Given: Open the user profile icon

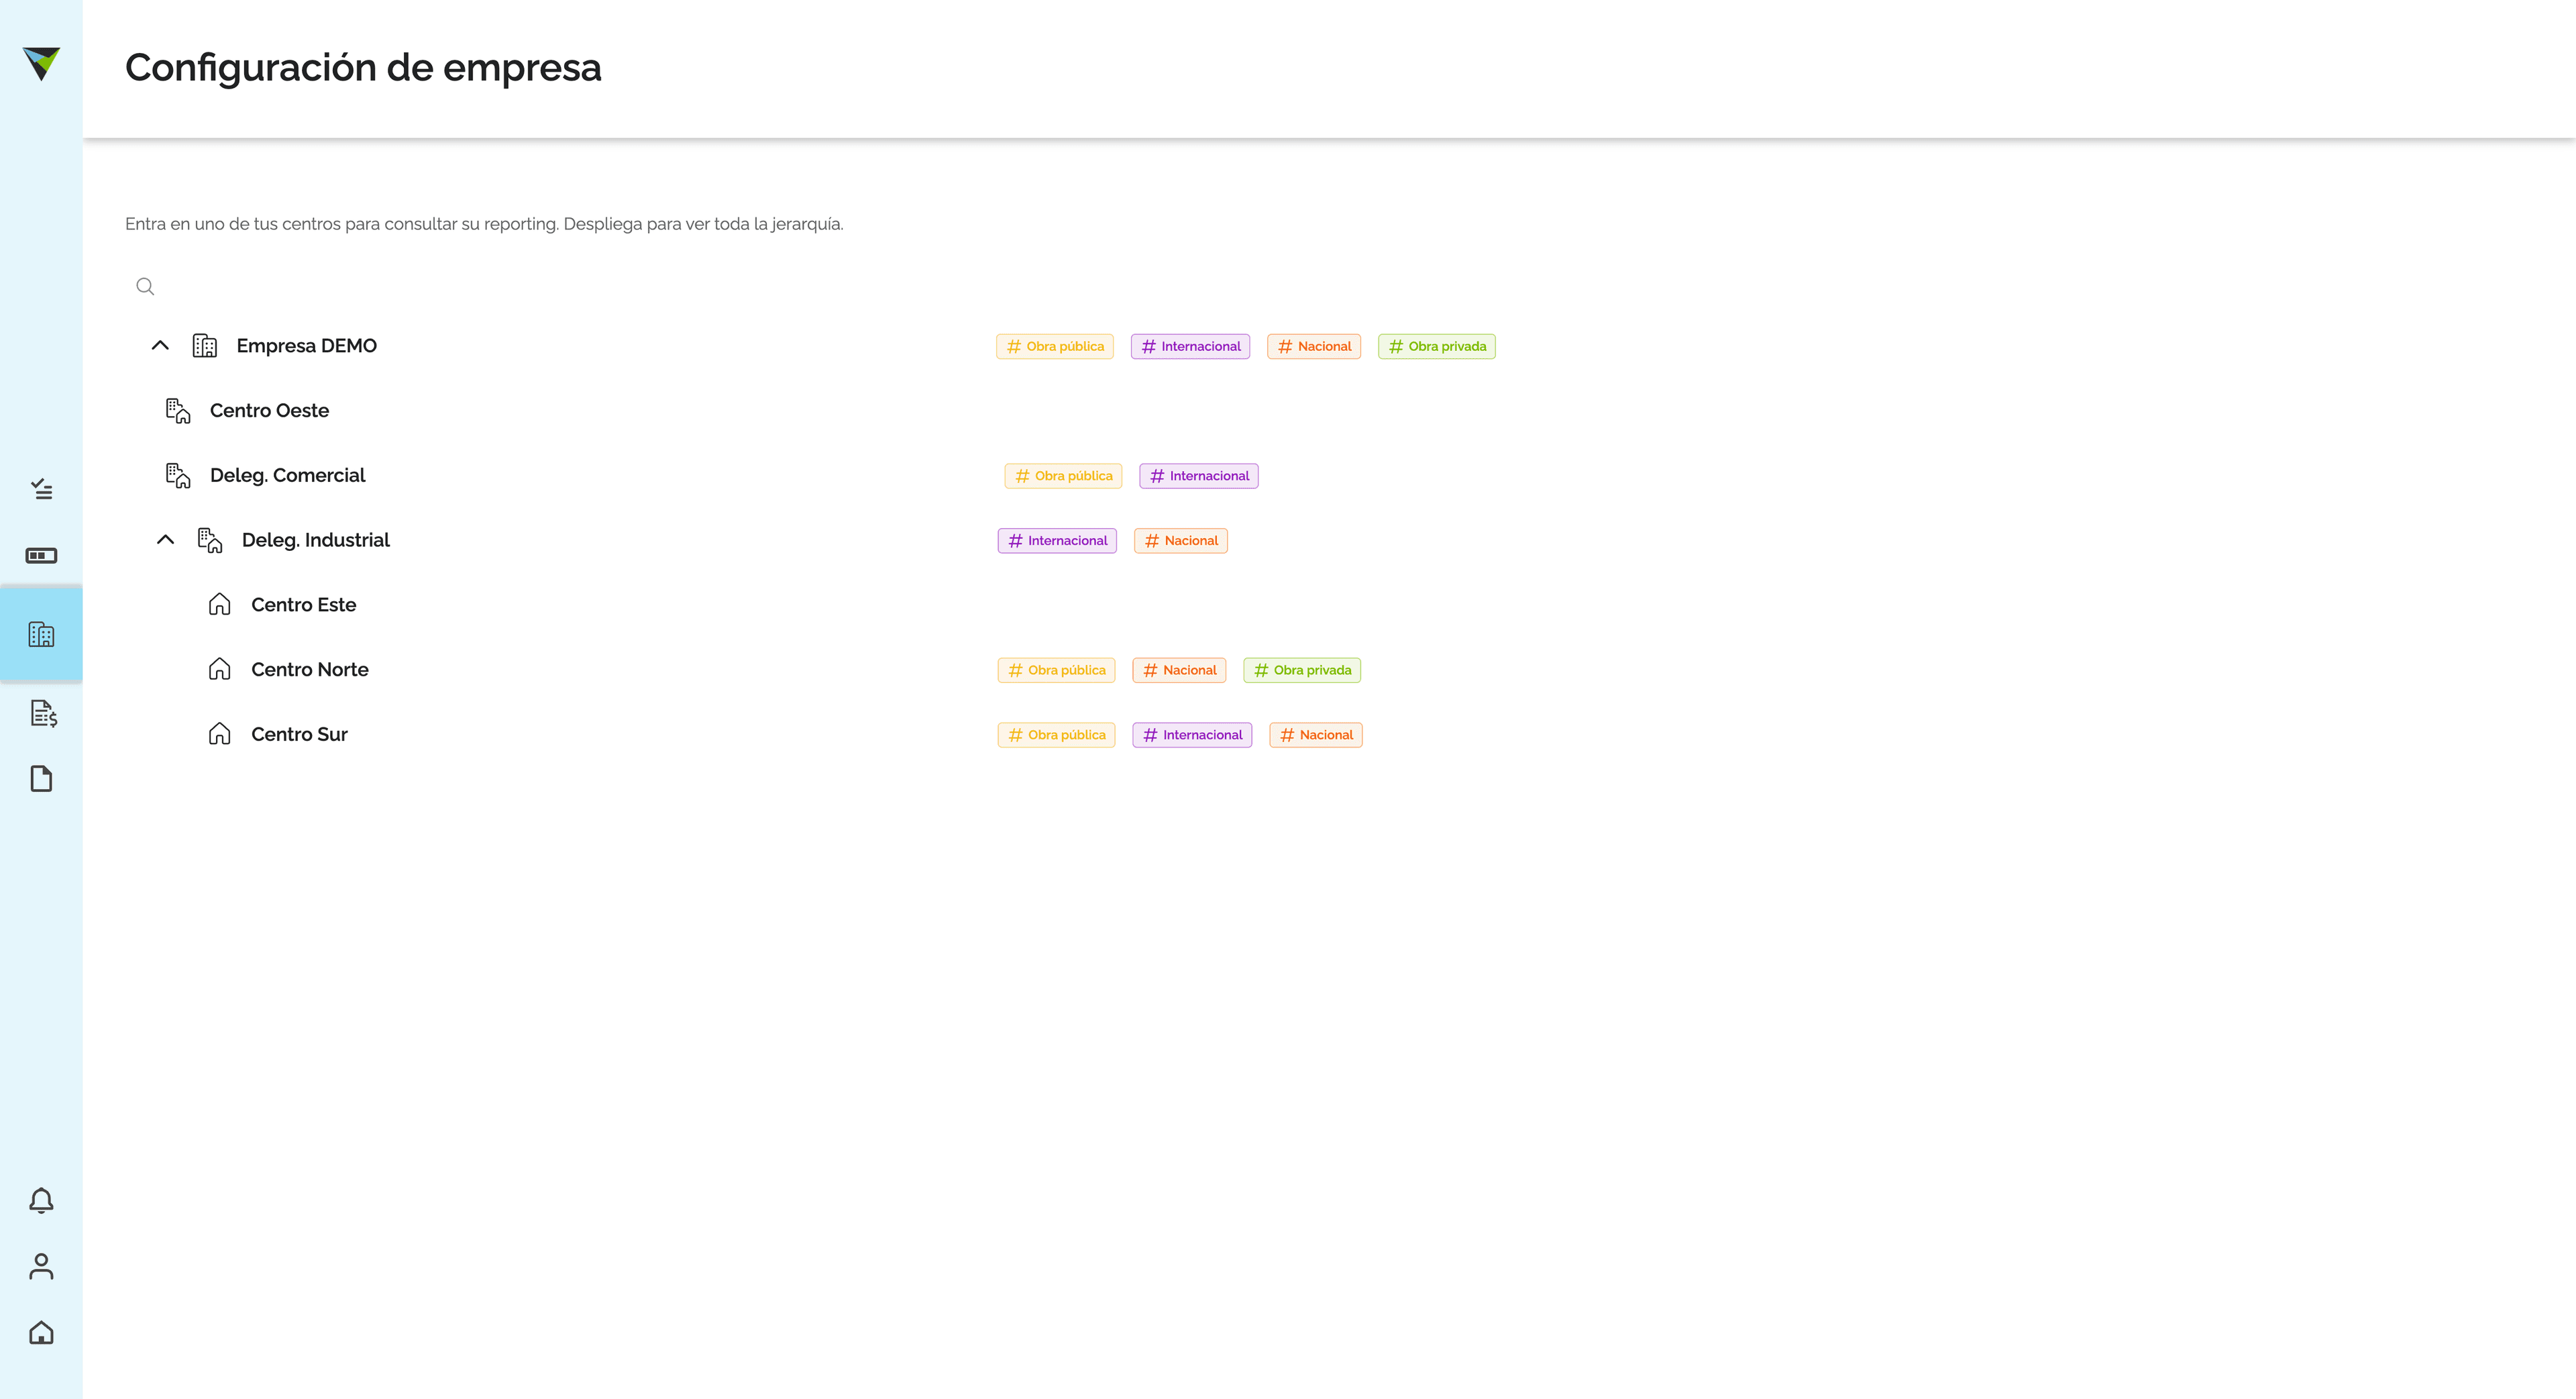Looking at the screenshot, I should point(41,1266).
